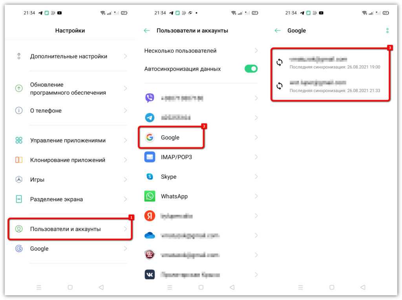Image resolution: width=402 pixels, height=300 pixels.
Task: Tap the Telegram account icon
Action: click(150, 118)
